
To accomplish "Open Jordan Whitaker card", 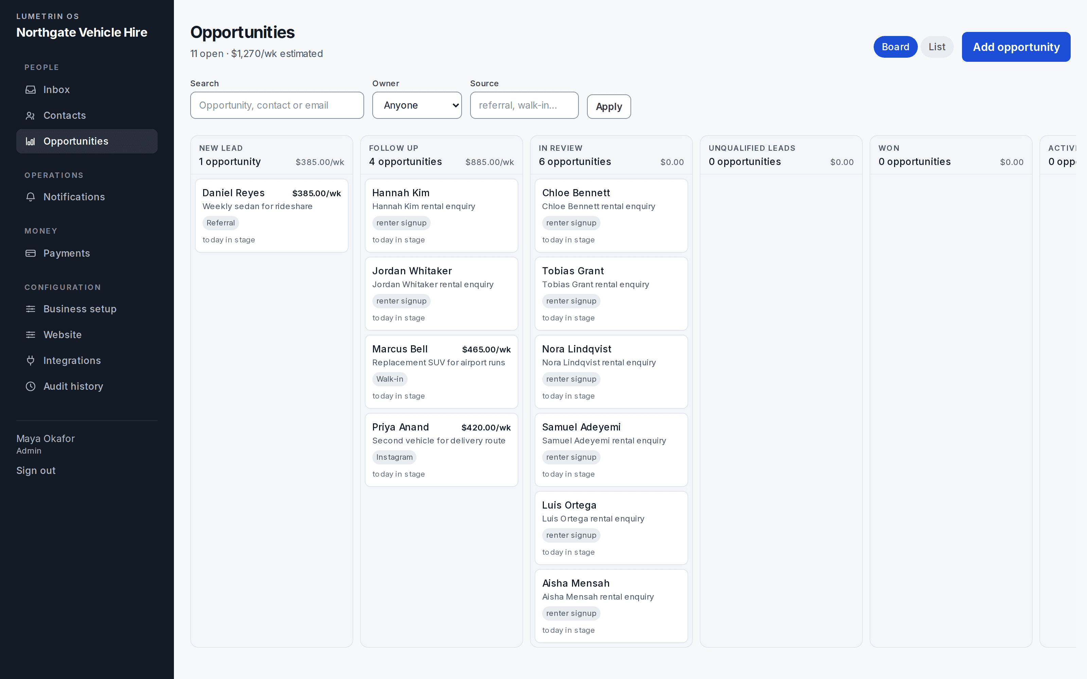I will pyautogui.click(x=442, y=294).
